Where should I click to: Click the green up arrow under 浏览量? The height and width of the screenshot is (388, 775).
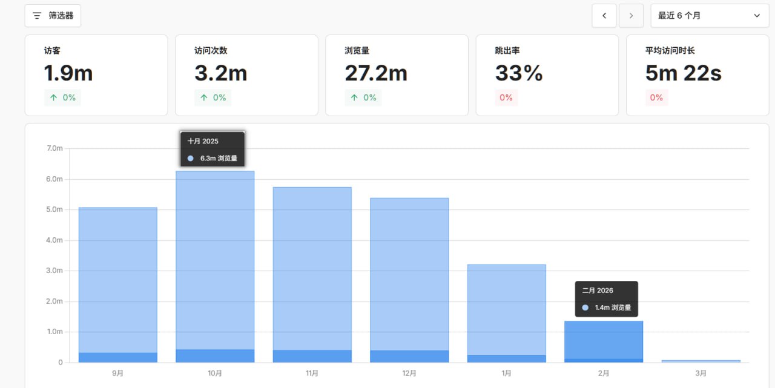point(354,97)
